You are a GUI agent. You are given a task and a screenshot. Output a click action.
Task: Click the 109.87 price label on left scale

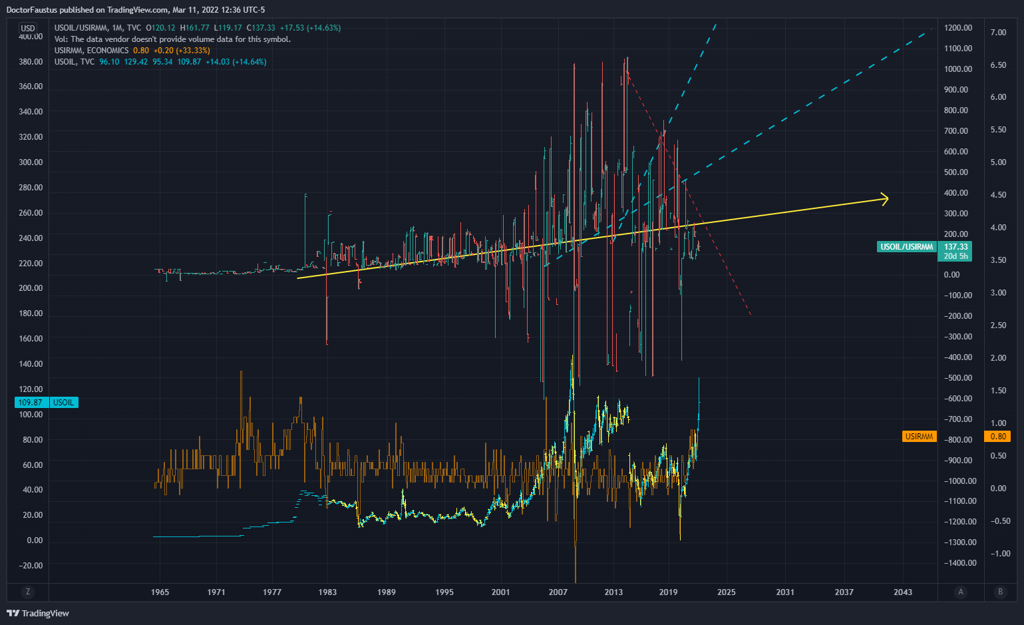[x=31, y=403]
